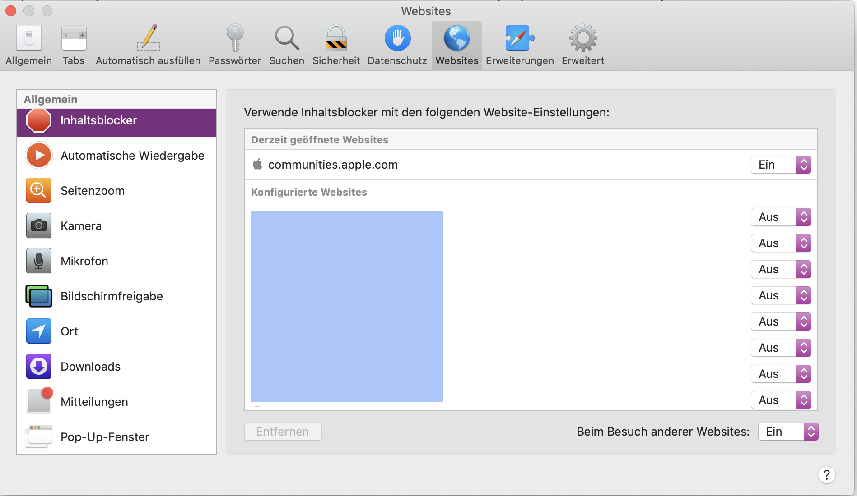This screenshot has height=496, width=857.
Task: Open the Allgemein preferences pane
Action: coord(28,45)
